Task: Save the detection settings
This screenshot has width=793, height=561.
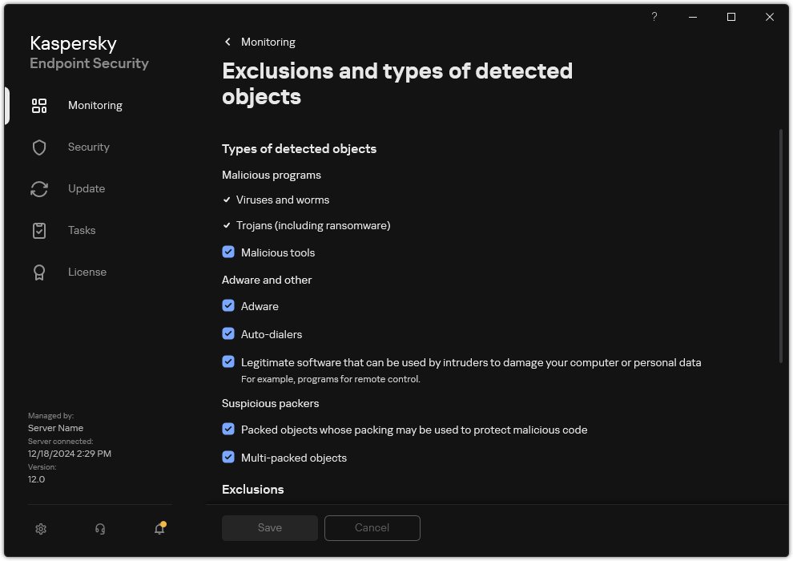Action: pos(269,527)
